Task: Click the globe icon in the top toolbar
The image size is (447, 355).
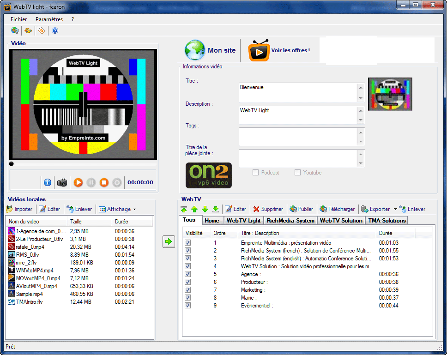Action: coord(14,30)
